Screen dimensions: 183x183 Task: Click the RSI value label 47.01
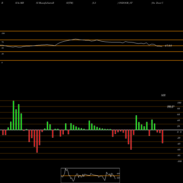click(x=168, y=46)
